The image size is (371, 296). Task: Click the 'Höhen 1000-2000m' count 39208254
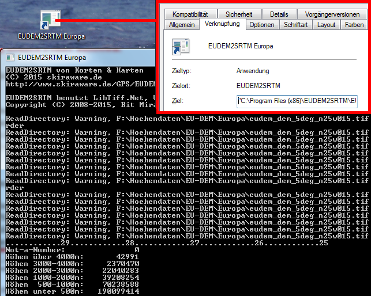pos(121,278)
